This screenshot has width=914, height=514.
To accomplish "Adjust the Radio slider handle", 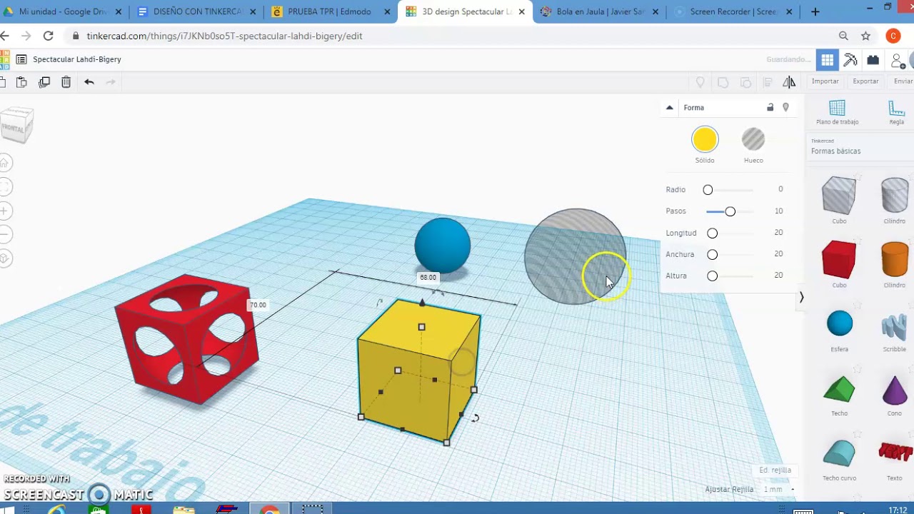I will 708,190.
